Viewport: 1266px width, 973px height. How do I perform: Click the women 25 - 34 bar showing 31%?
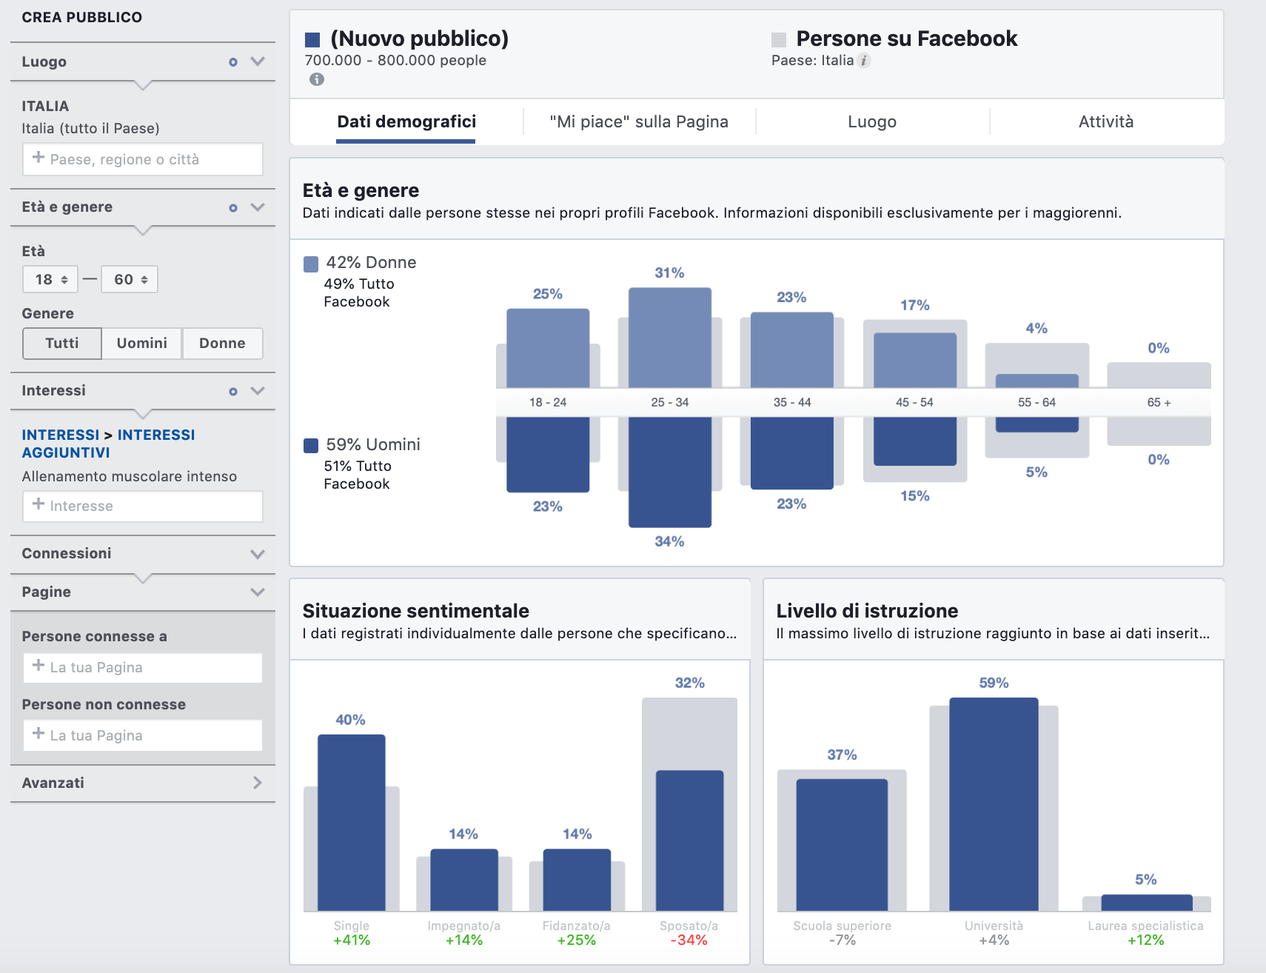tap(670, 338)
